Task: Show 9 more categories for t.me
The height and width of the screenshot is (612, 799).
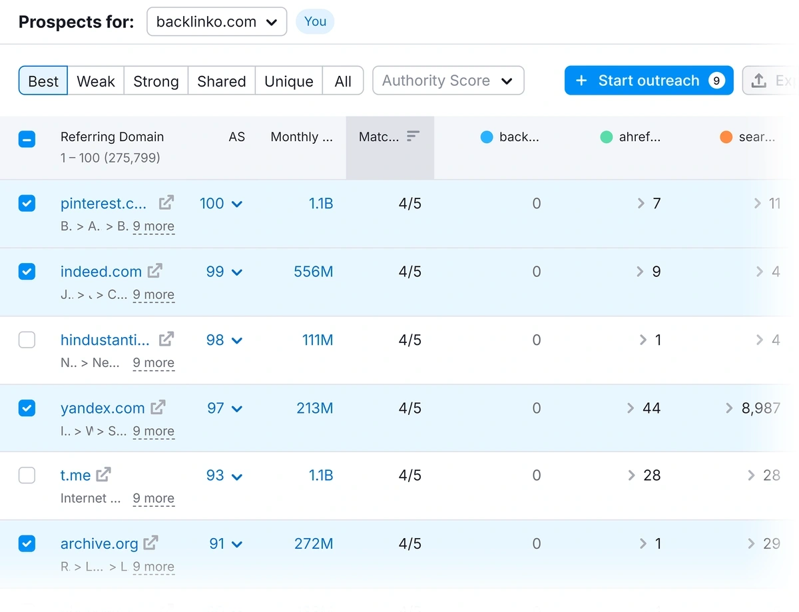Action: [x=153, y=499]
